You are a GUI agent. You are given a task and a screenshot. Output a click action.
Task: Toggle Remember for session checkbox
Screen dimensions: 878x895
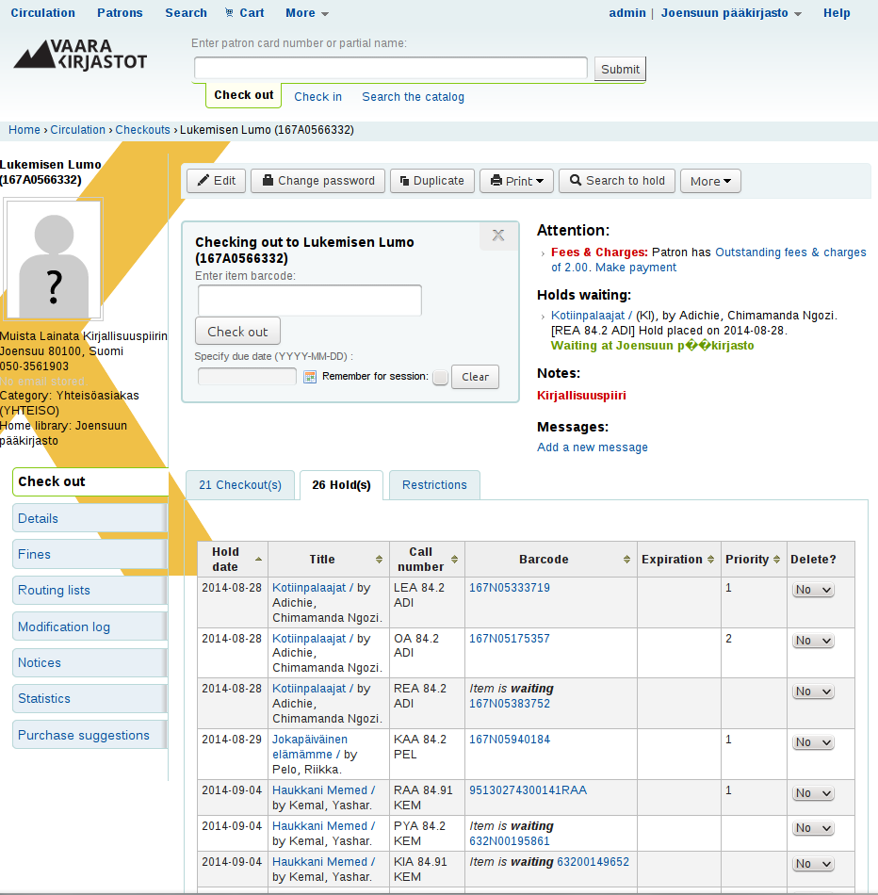coord(440,377)
